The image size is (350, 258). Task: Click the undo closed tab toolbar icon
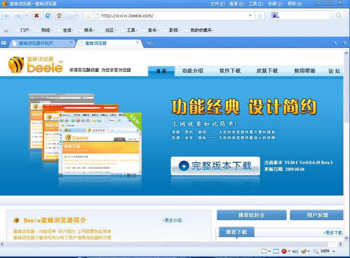click(x=70, y=16)
